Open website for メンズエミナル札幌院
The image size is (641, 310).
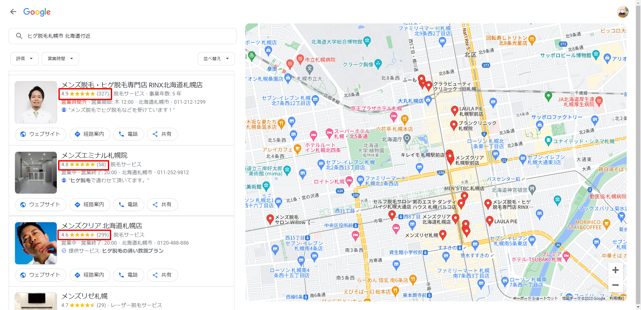40,205
